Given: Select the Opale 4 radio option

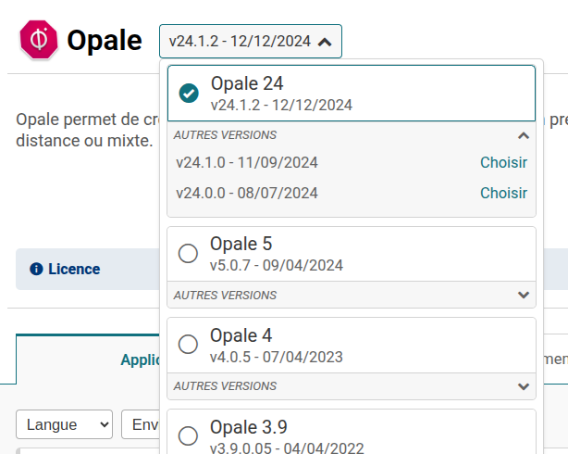Looking at the screenshot, I should [x=188, y=344].
